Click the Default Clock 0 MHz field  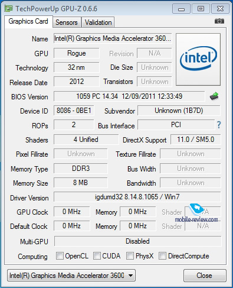click(72, 226)
